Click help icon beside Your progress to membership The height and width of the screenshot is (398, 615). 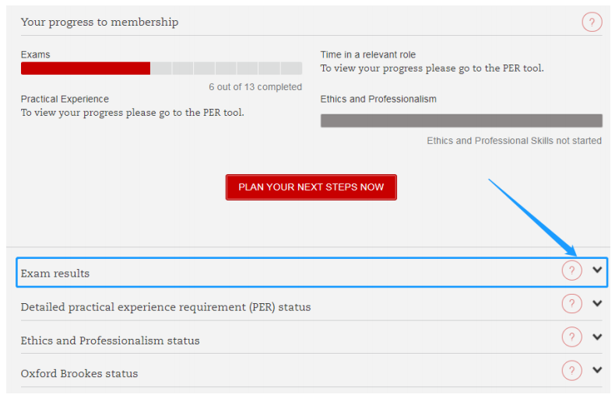[592, 23]
